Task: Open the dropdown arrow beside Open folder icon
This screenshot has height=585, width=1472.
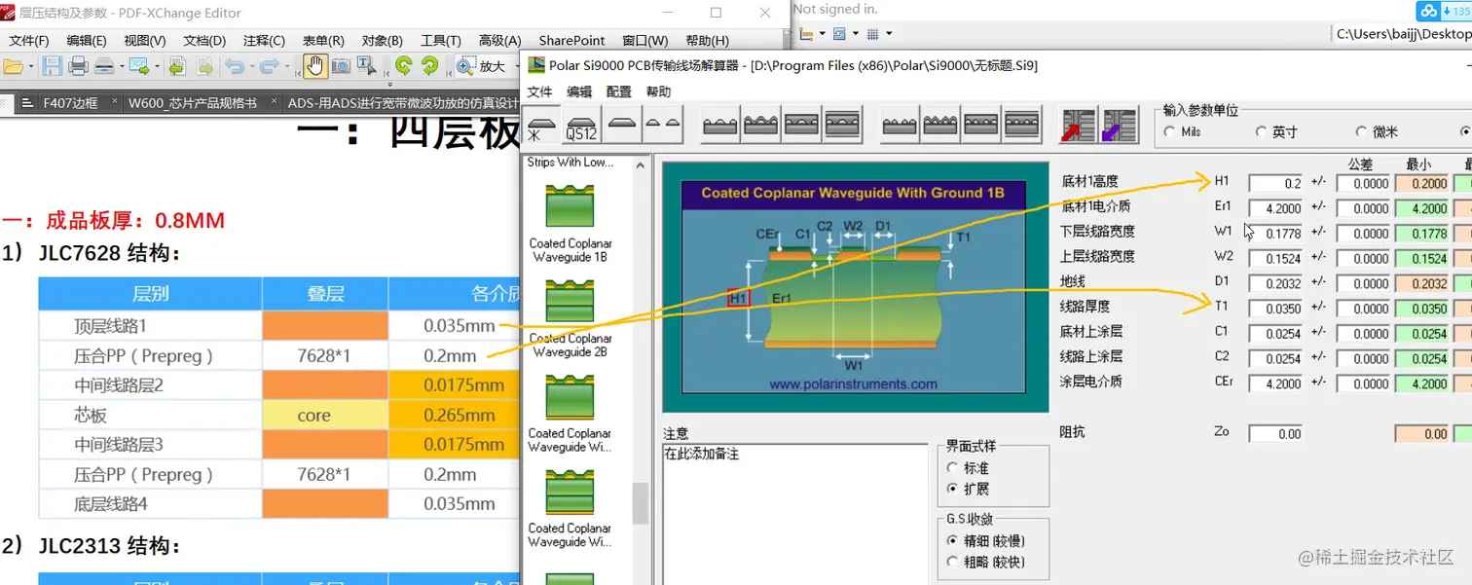Action: tap(31, 67)
